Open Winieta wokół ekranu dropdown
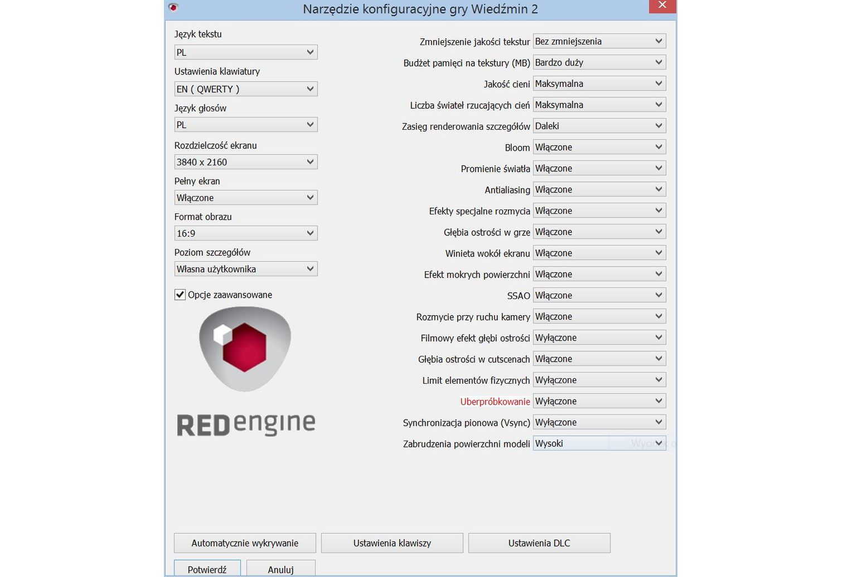842x577 pixels. (x=599, y=253)
